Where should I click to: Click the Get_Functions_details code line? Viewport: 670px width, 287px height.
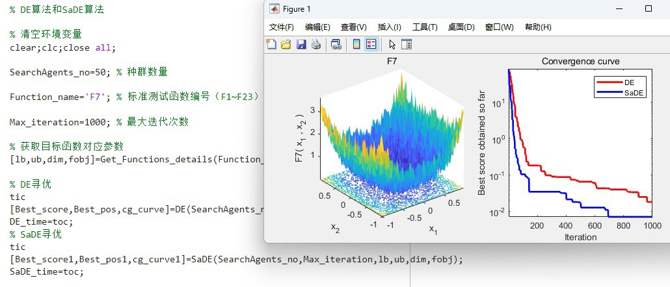[x=137, y=160]
